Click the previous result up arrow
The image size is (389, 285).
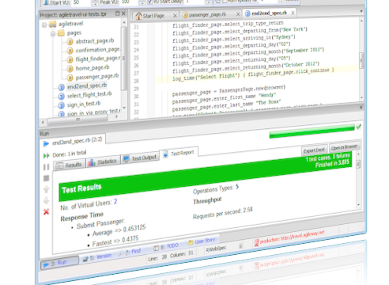point(47,189)
